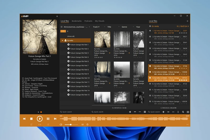Uncheck playlist track 11 checkbox
The image size is (210, 140).
[150, 90]
